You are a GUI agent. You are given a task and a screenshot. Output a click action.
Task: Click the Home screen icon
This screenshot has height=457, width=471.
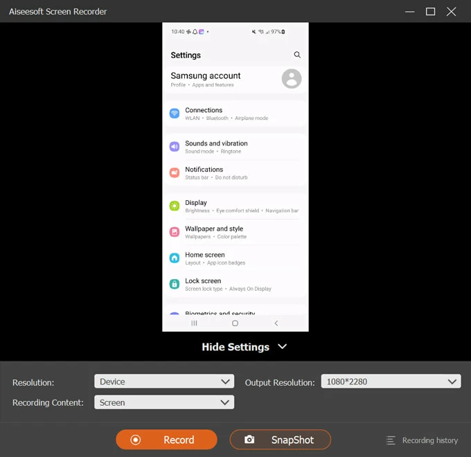(x=175, y=258)
